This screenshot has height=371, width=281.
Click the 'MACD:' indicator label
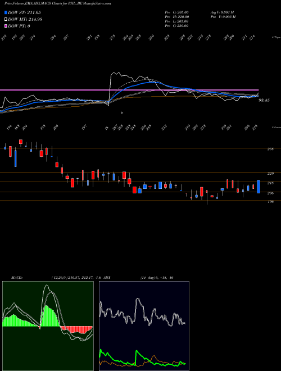(x=17, y=278)
